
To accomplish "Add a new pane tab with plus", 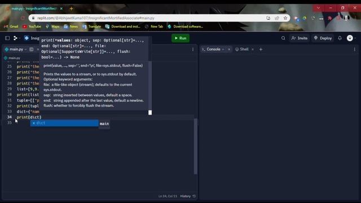I will pyautogui.click(x=261, y=49).
